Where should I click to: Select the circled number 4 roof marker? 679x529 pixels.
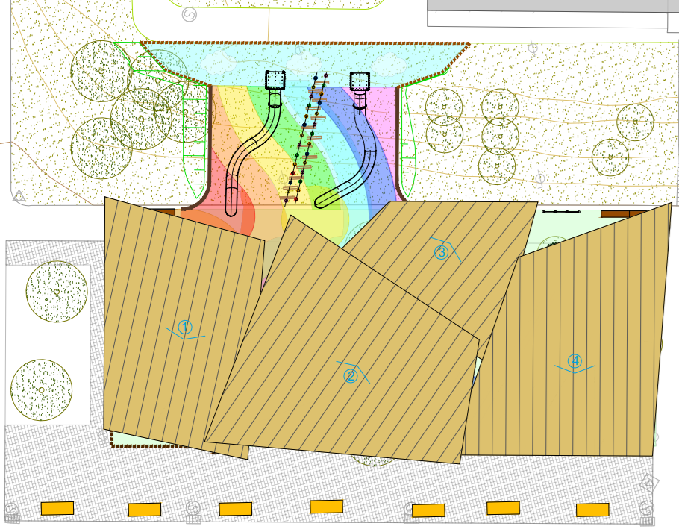coord(575,361)
